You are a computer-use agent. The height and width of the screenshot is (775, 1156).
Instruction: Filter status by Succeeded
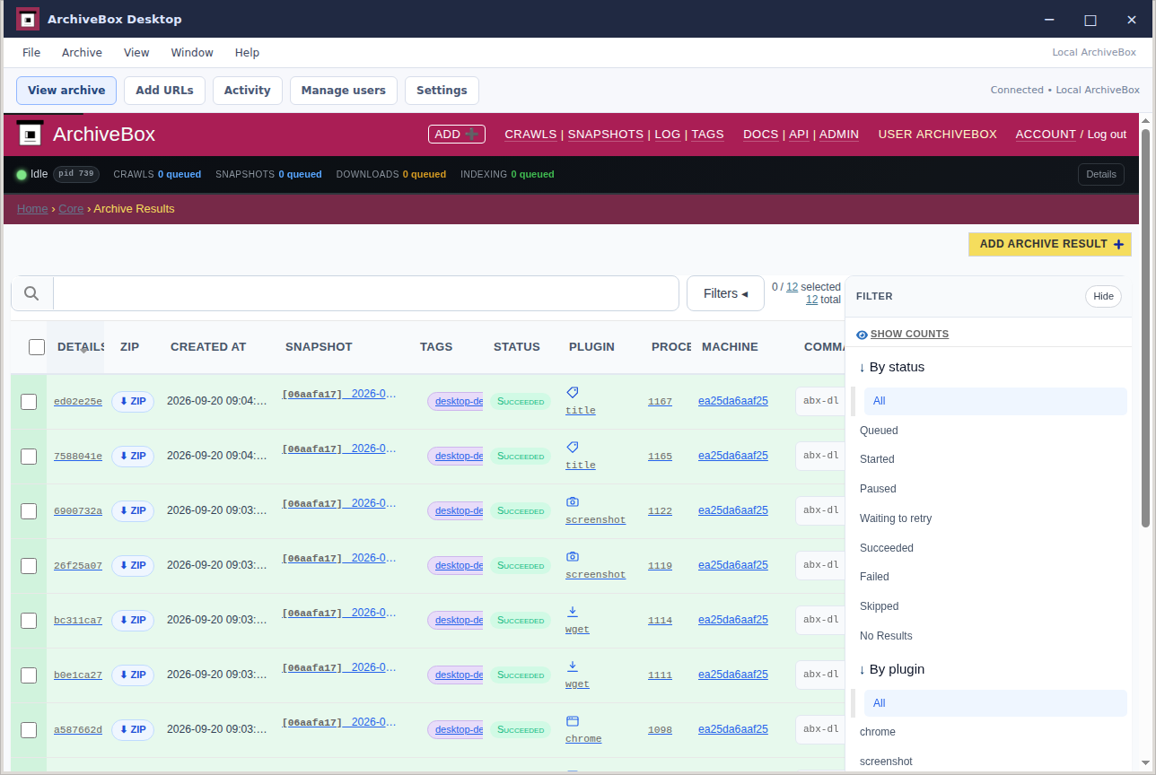click(x=887, y=548)
